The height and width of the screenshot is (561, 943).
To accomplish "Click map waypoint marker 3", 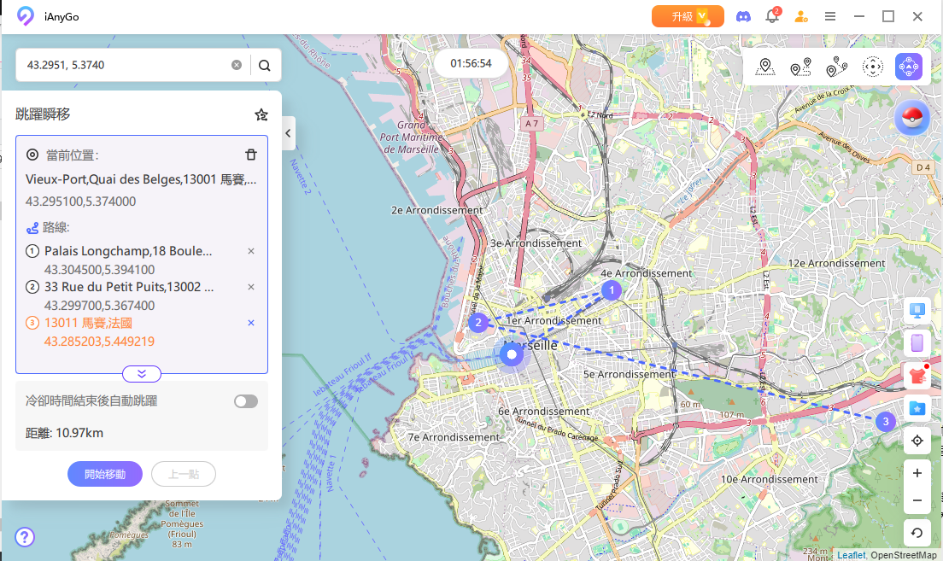I will click(x=885, y=422).
